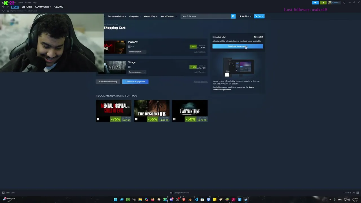Open Firefox from taskbar
361x203 pixels.
[x=153, y=200]
